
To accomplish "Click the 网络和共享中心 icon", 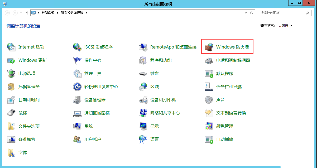I will (143, 113).
